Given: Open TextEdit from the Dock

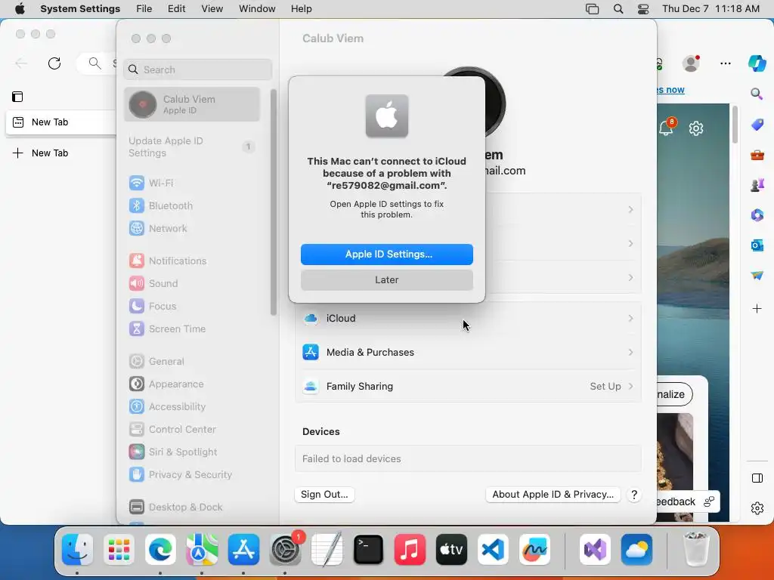Looking at the screenshot, I should (x=327, y=550).
